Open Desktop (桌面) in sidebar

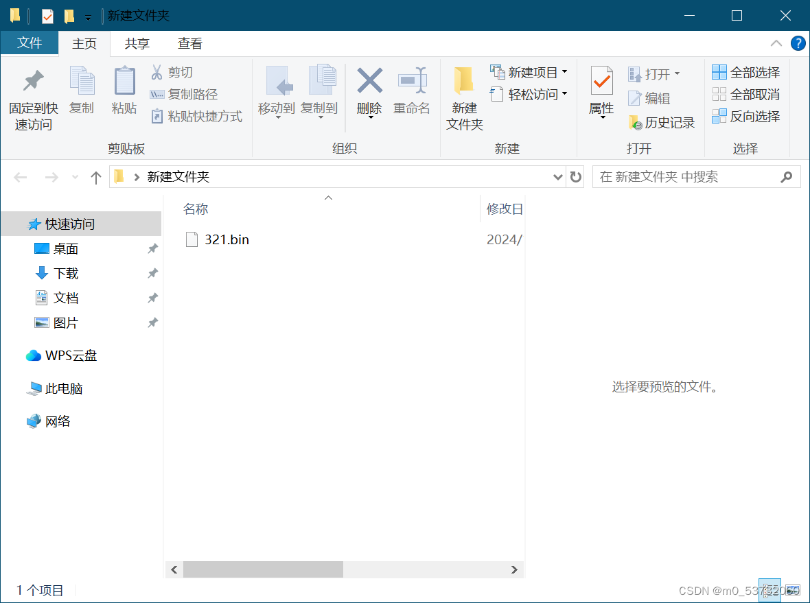click(66, 249)
